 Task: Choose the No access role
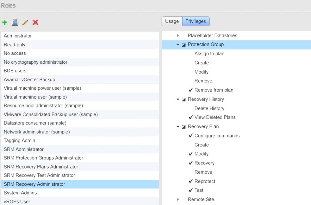click(x=80, y=54)
